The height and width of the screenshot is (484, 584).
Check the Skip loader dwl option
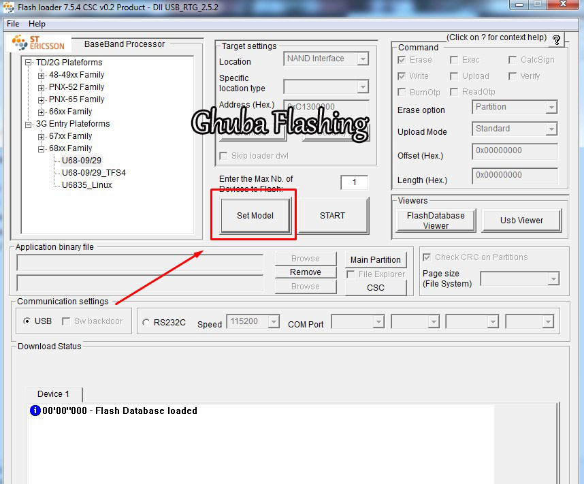(x=223, y=156)
